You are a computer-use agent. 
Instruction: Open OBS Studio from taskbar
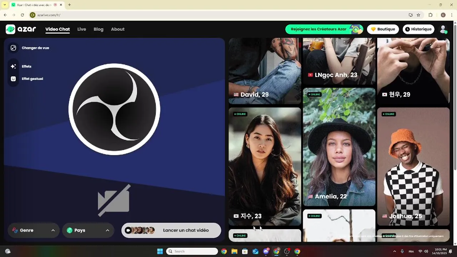coord(287,251)
